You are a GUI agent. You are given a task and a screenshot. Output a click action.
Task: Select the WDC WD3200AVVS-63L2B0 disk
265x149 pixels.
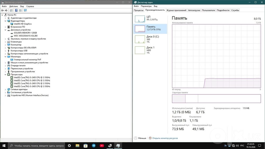click(x=25, y=36)
